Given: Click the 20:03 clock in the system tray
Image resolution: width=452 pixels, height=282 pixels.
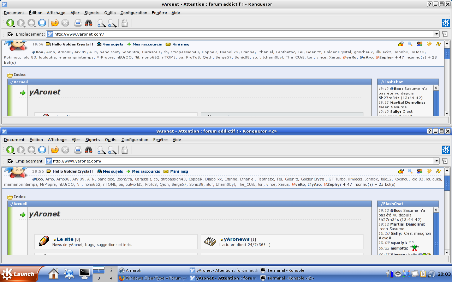Looking at the screenshot, I should tap(444, 274).
